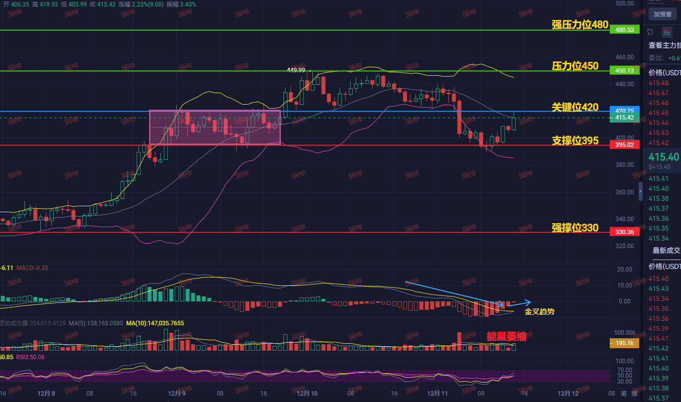Select ask price 415.46 in order book
The image size is (681, 402).
tap(659, 103)
